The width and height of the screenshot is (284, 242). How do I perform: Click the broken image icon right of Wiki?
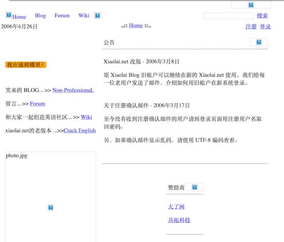(98, 16)
